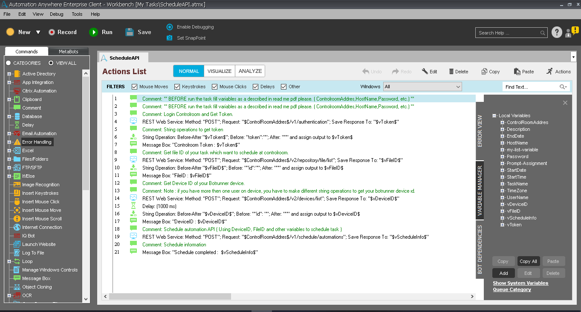Click the Insert Mouse Click command icon

[x=17, y=202]
